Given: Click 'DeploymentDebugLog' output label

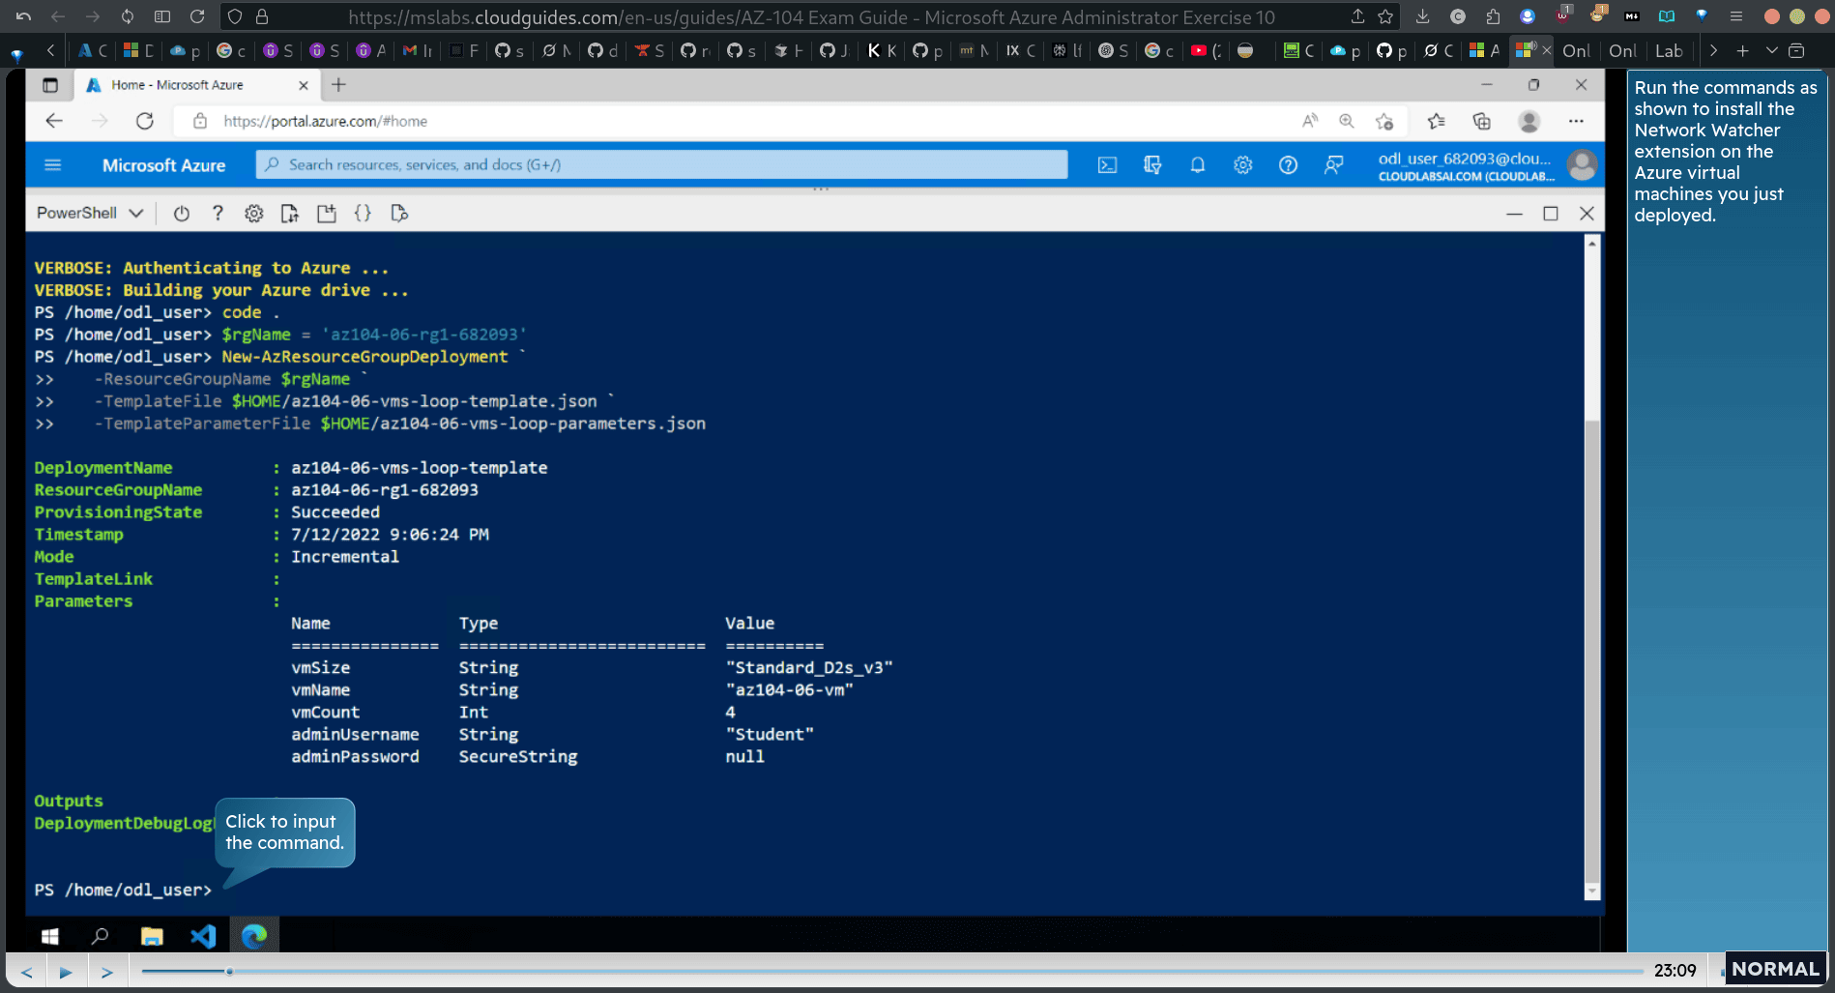Looking at the screenshot, I should click(124, 824).
